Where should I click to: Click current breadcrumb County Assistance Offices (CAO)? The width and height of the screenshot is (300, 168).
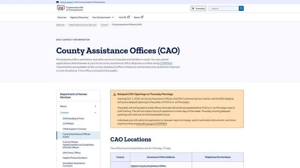click(127, 24)
